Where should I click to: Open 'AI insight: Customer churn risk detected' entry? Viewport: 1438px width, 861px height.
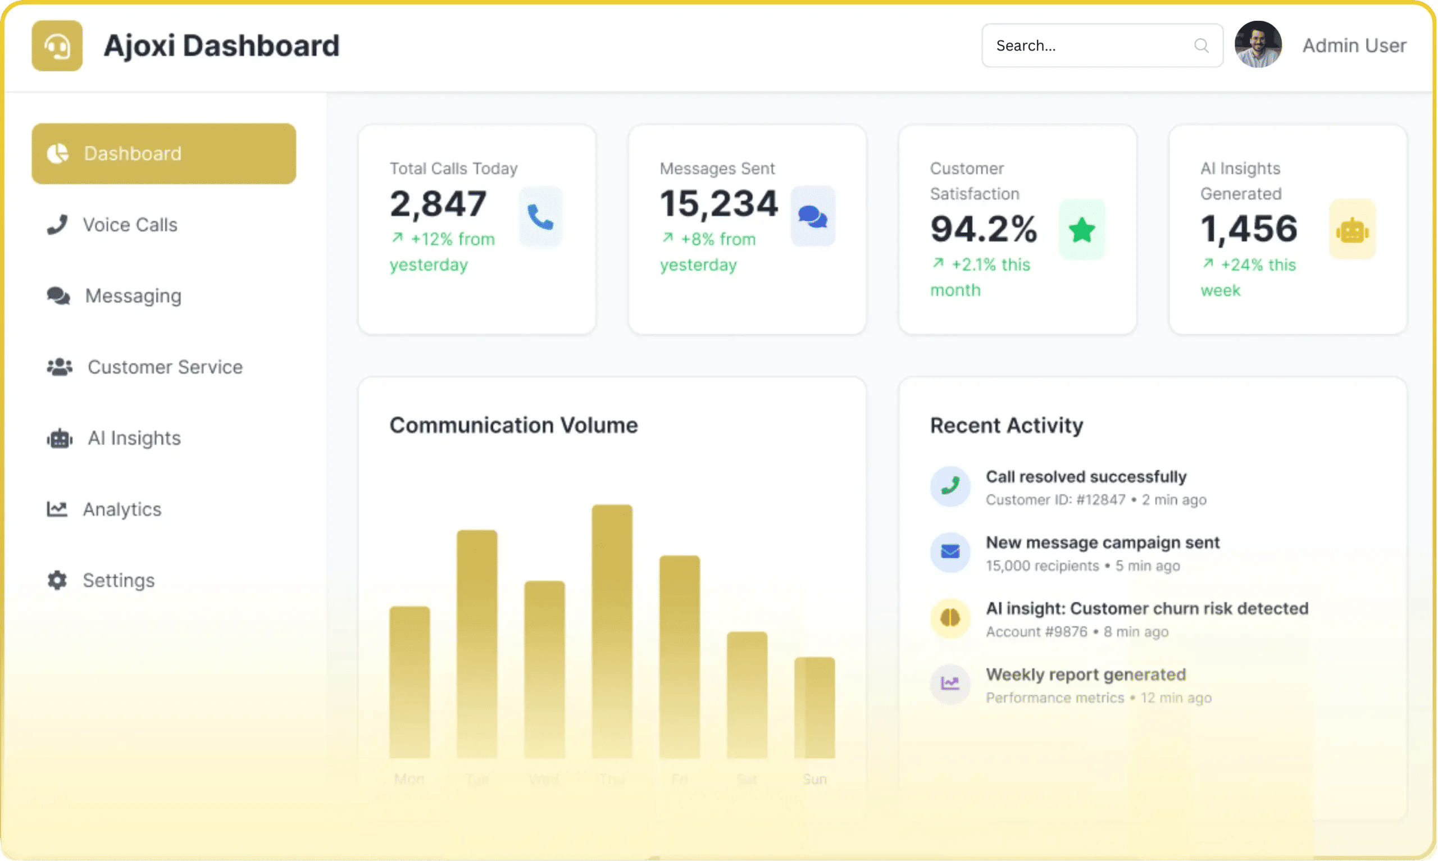[1148, 609]
